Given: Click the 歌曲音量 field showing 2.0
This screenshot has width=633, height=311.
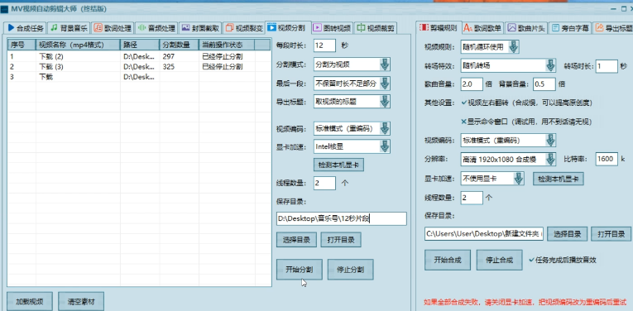Looking at the screenshot, I should tap(472, 84).
